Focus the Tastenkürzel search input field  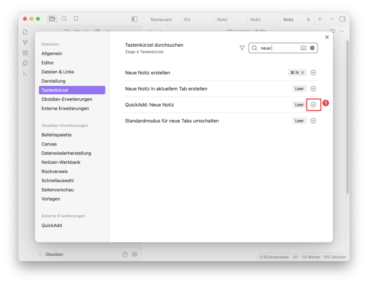pos(278,48)
